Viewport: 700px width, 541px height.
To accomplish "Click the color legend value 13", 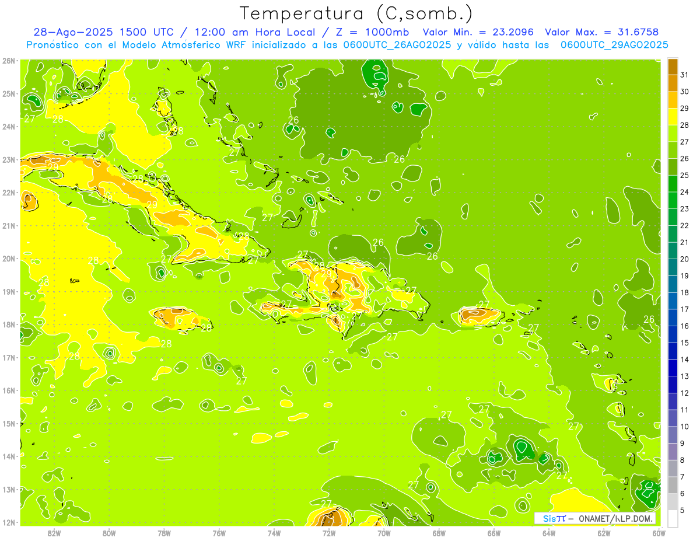I will (684, 376).
